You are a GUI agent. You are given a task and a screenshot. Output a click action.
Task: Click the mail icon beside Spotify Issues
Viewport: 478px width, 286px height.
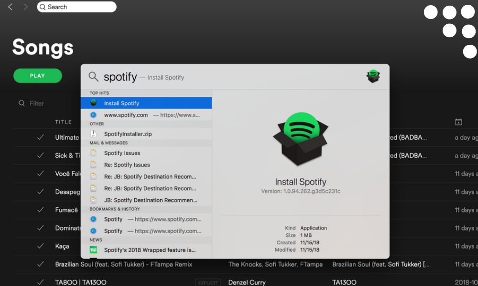click(x=93, y=153)
